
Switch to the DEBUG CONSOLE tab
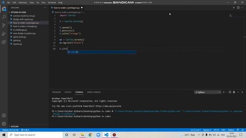[x=94, y=92]
